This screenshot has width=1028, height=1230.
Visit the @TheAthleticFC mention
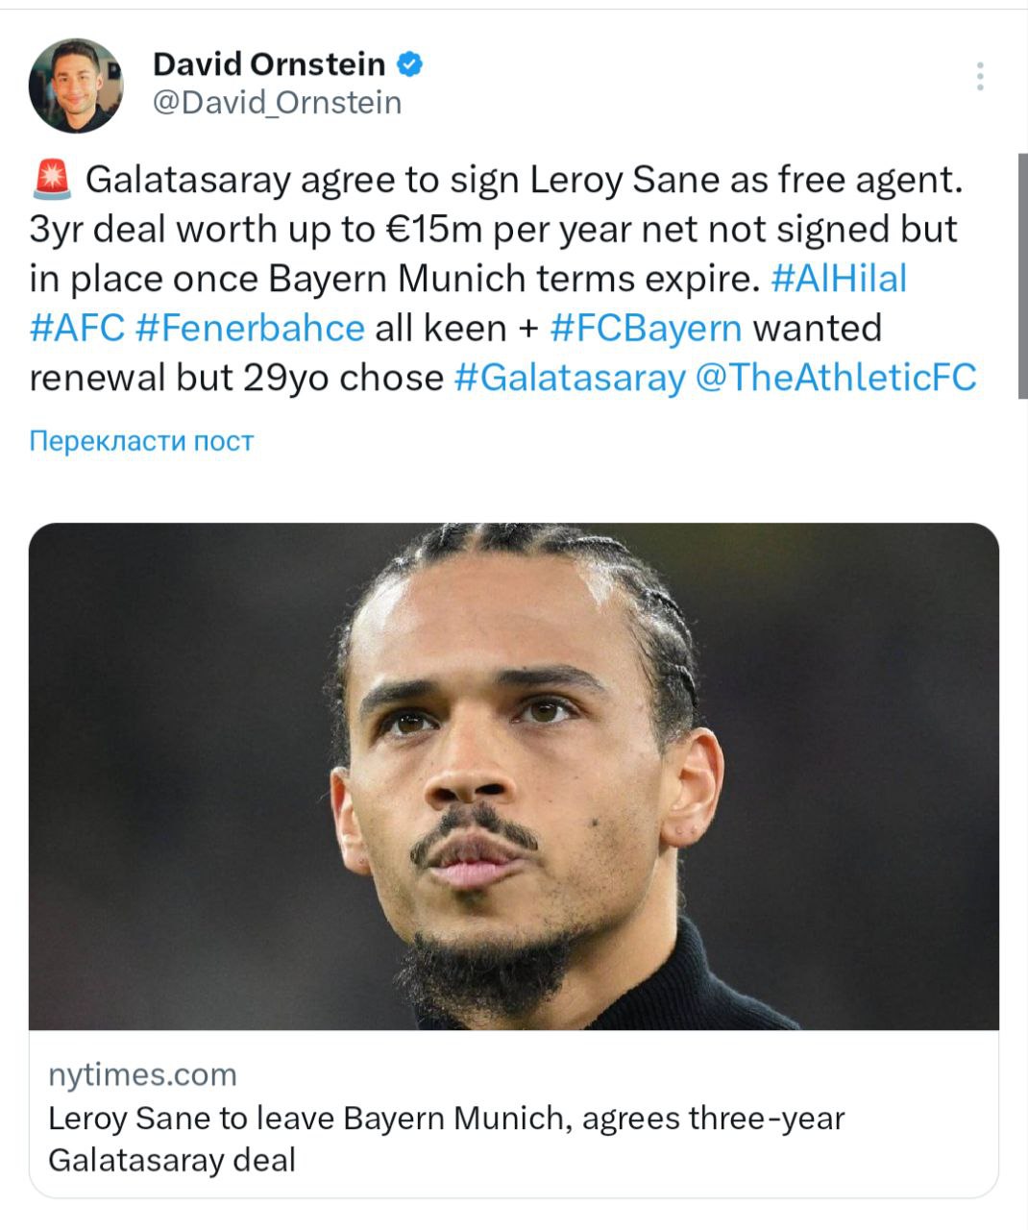coord(834,377)
